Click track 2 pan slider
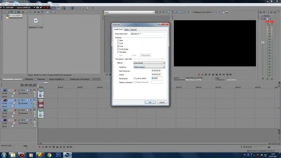This screenshot has width=281, height=158. [12, 106]
